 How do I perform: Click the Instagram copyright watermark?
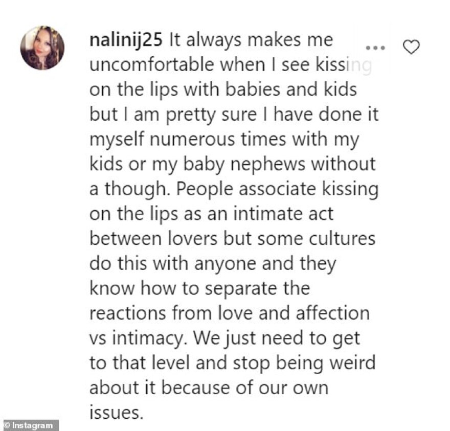(30, 425)
